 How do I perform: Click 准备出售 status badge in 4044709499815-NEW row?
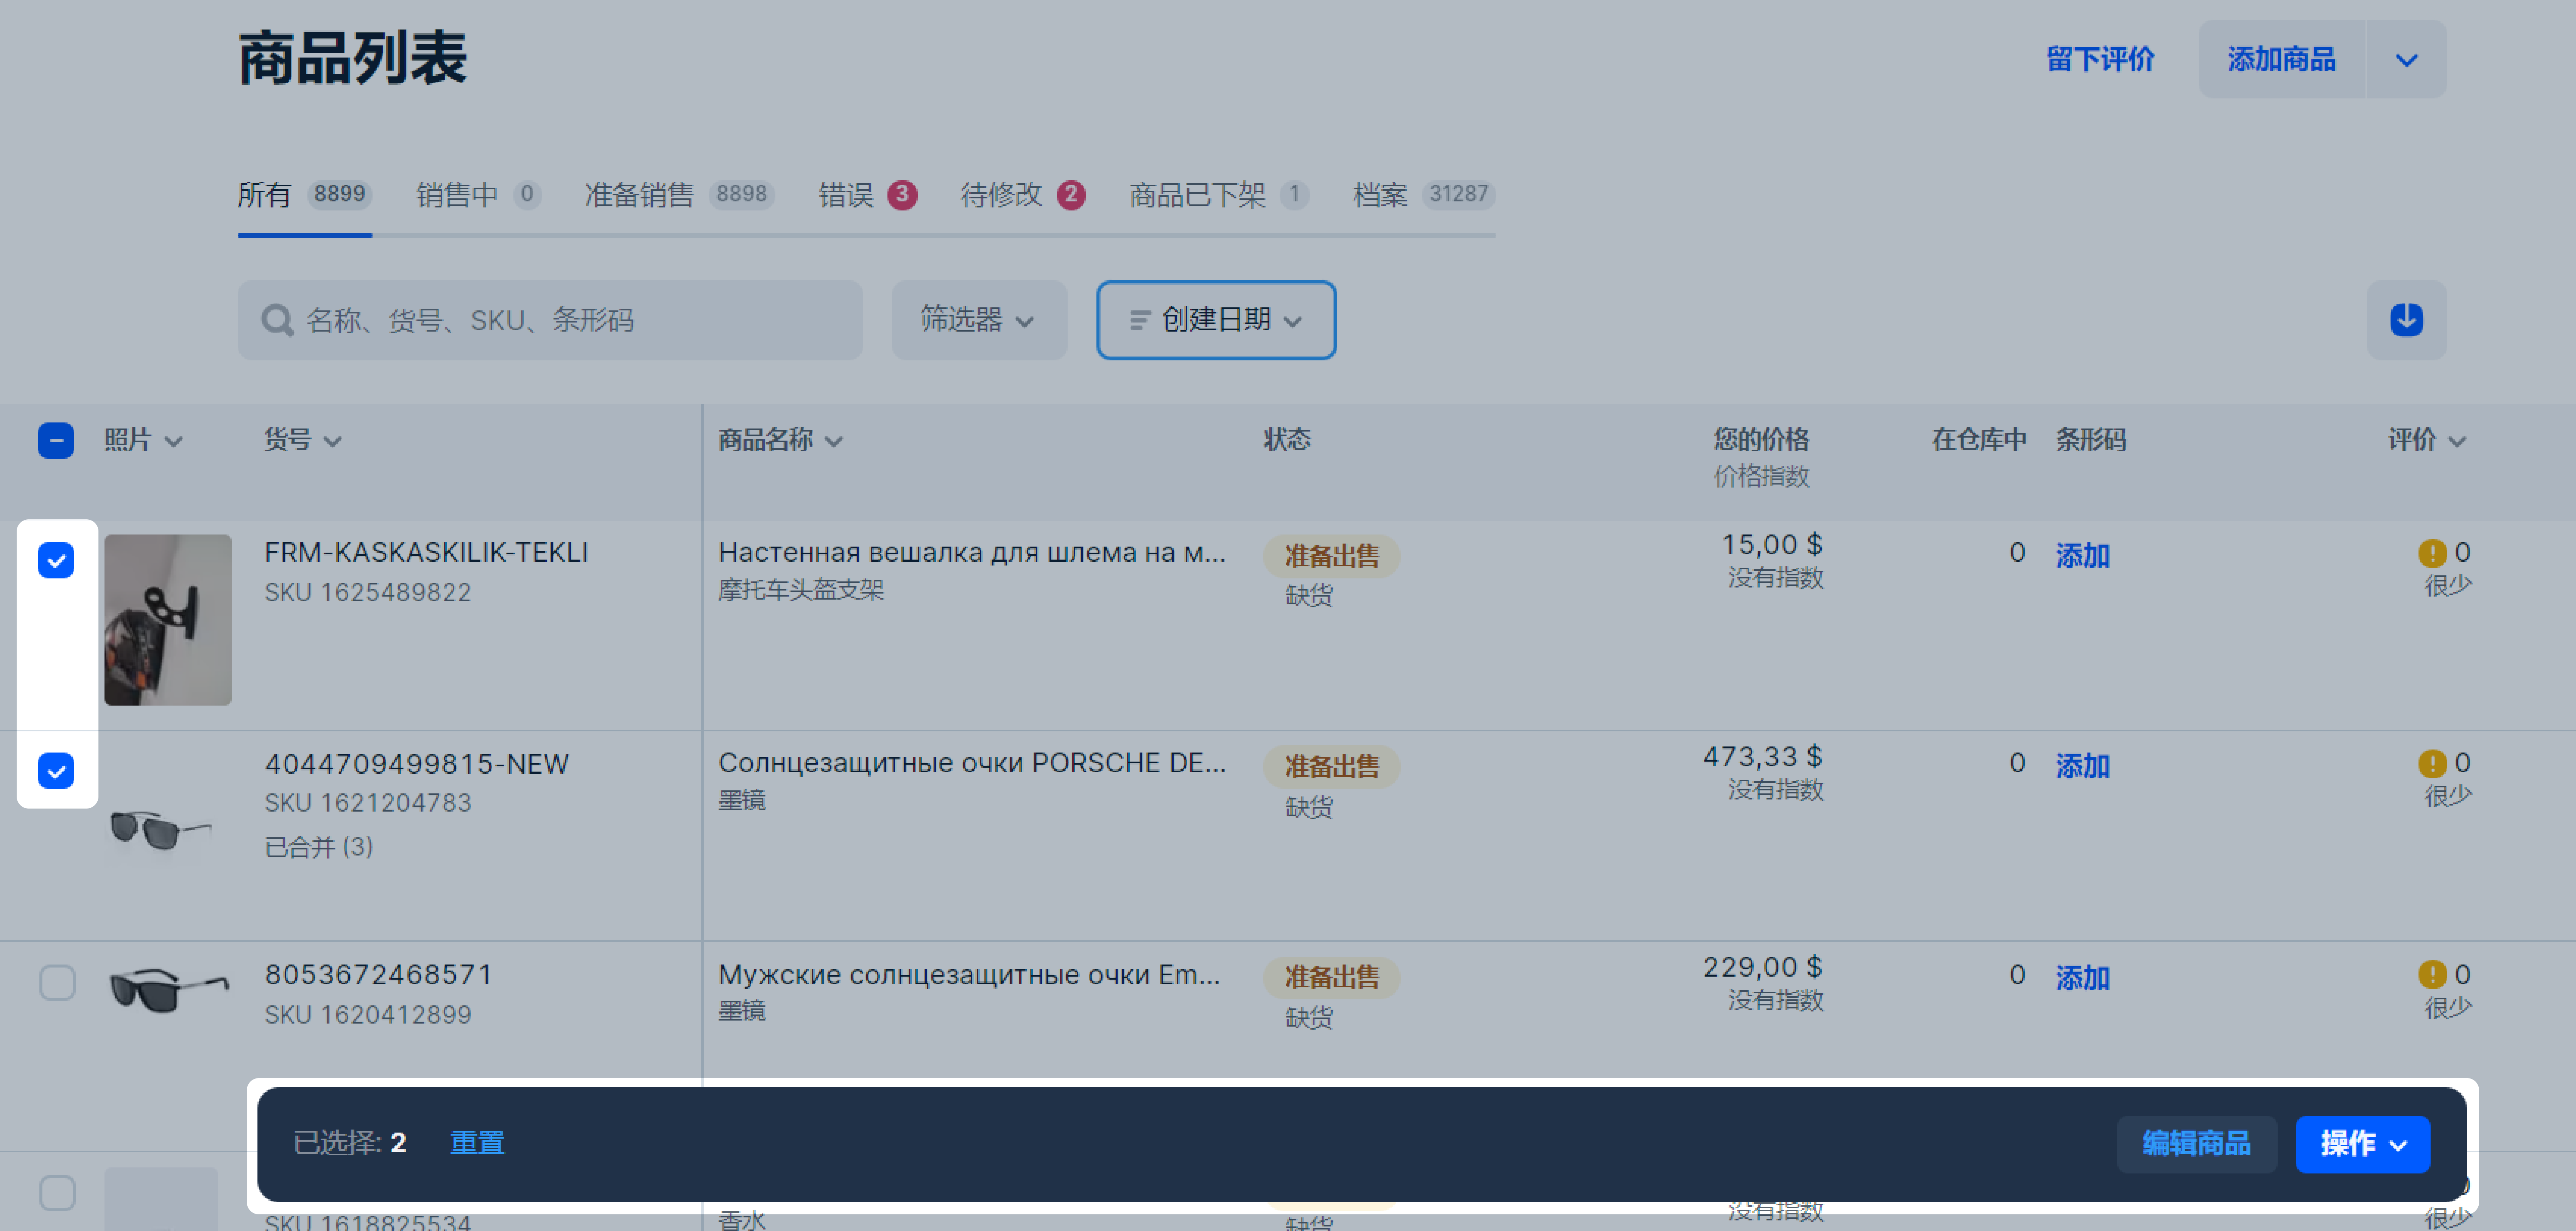(1331, 767)
